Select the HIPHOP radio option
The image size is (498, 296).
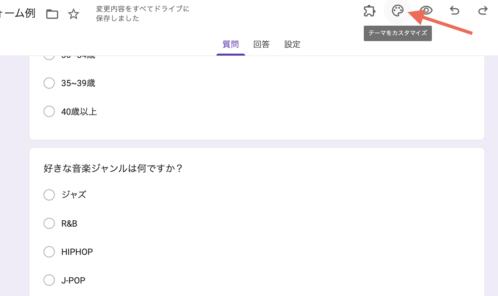tap(49, 252)
